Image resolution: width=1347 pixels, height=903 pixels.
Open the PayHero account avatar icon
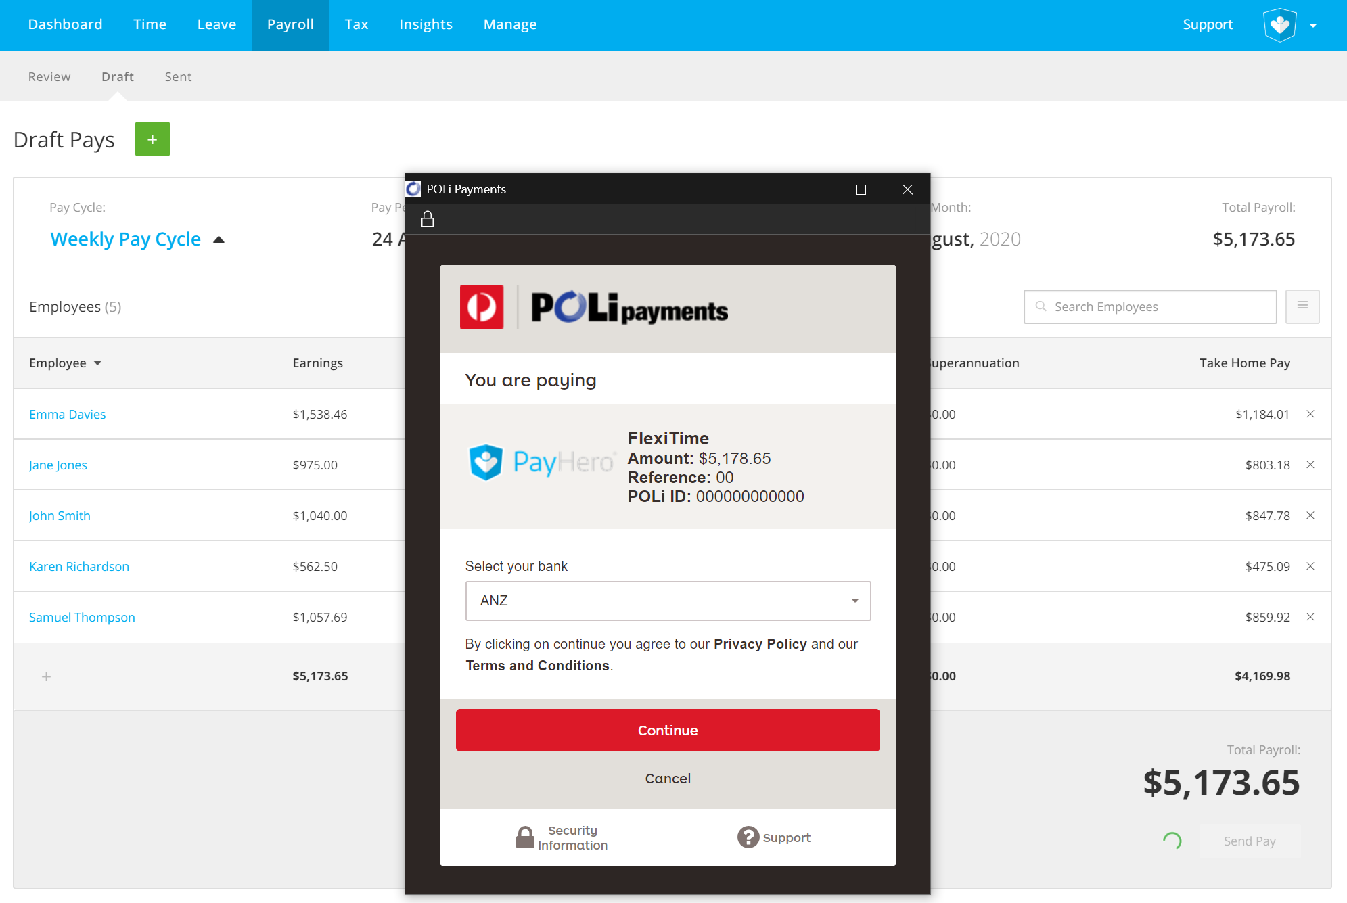tap(1279, 25)
